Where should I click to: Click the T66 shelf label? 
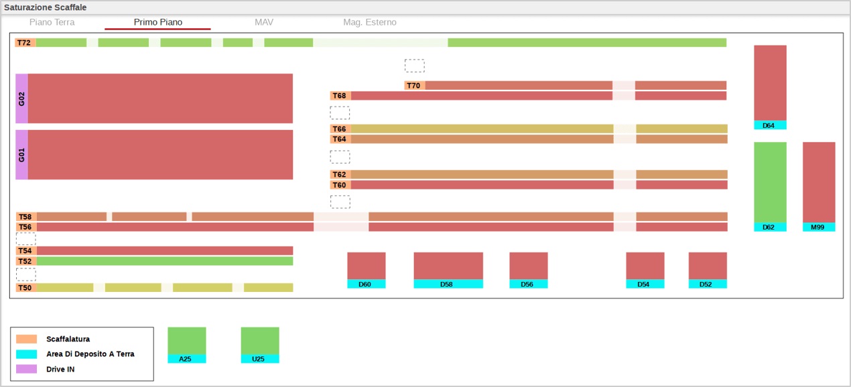pyautogui.click(x=340, y=129)
